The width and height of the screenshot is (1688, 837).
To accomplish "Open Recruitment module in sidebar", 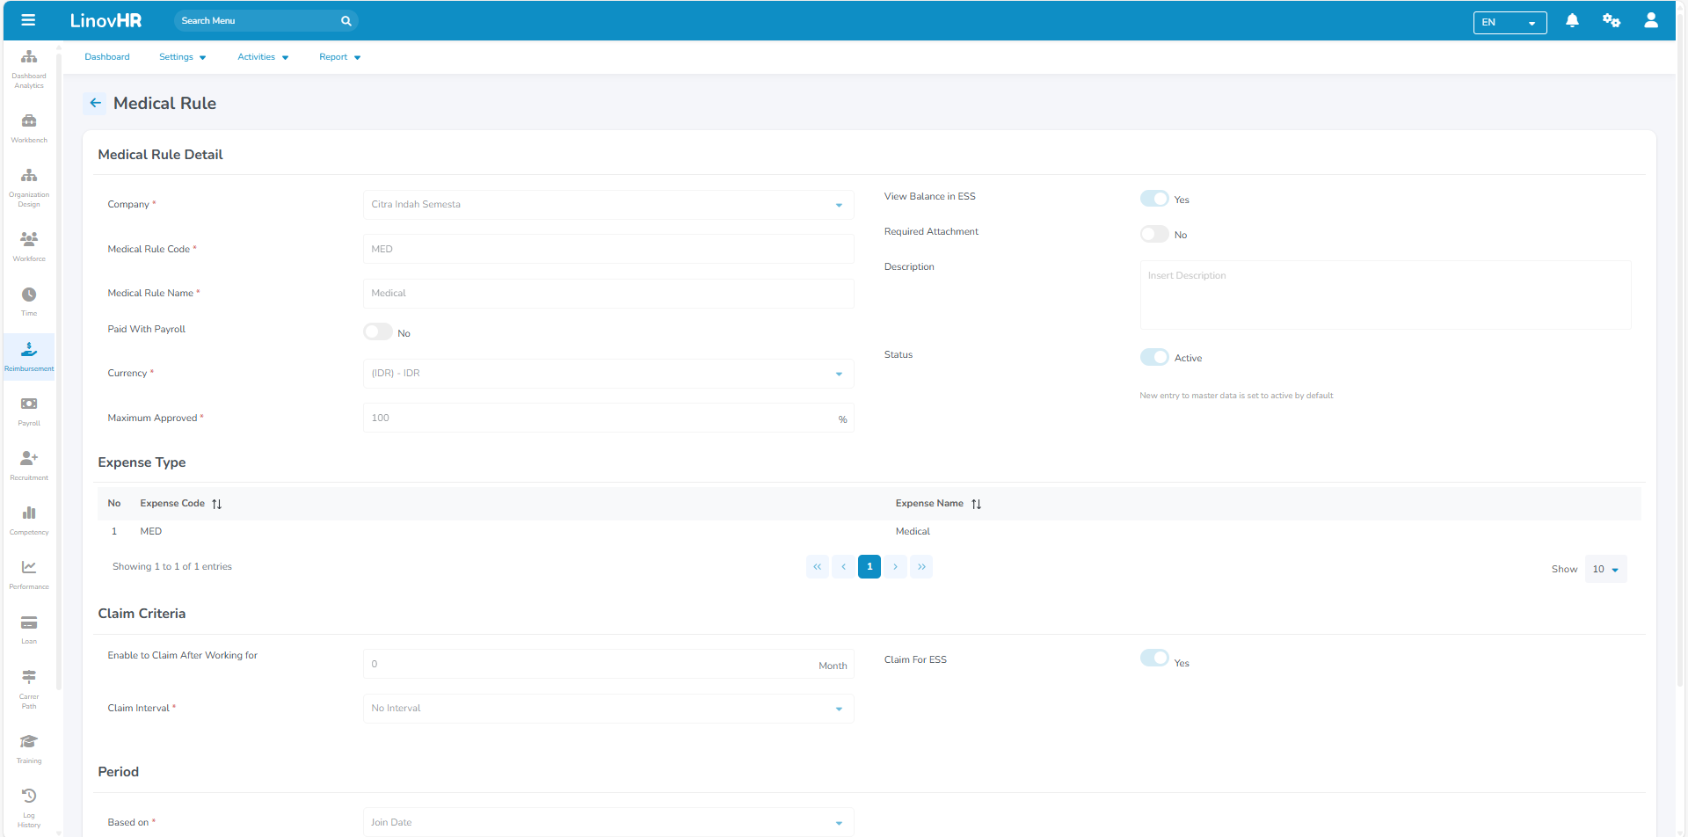I will [x=29, y=464].
